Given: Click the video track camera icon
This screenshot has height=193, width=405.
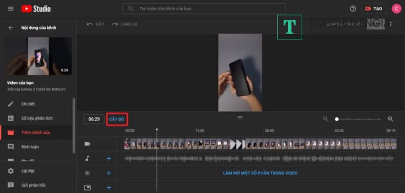Looking at the screenshot, I should [x=87, y=144].
